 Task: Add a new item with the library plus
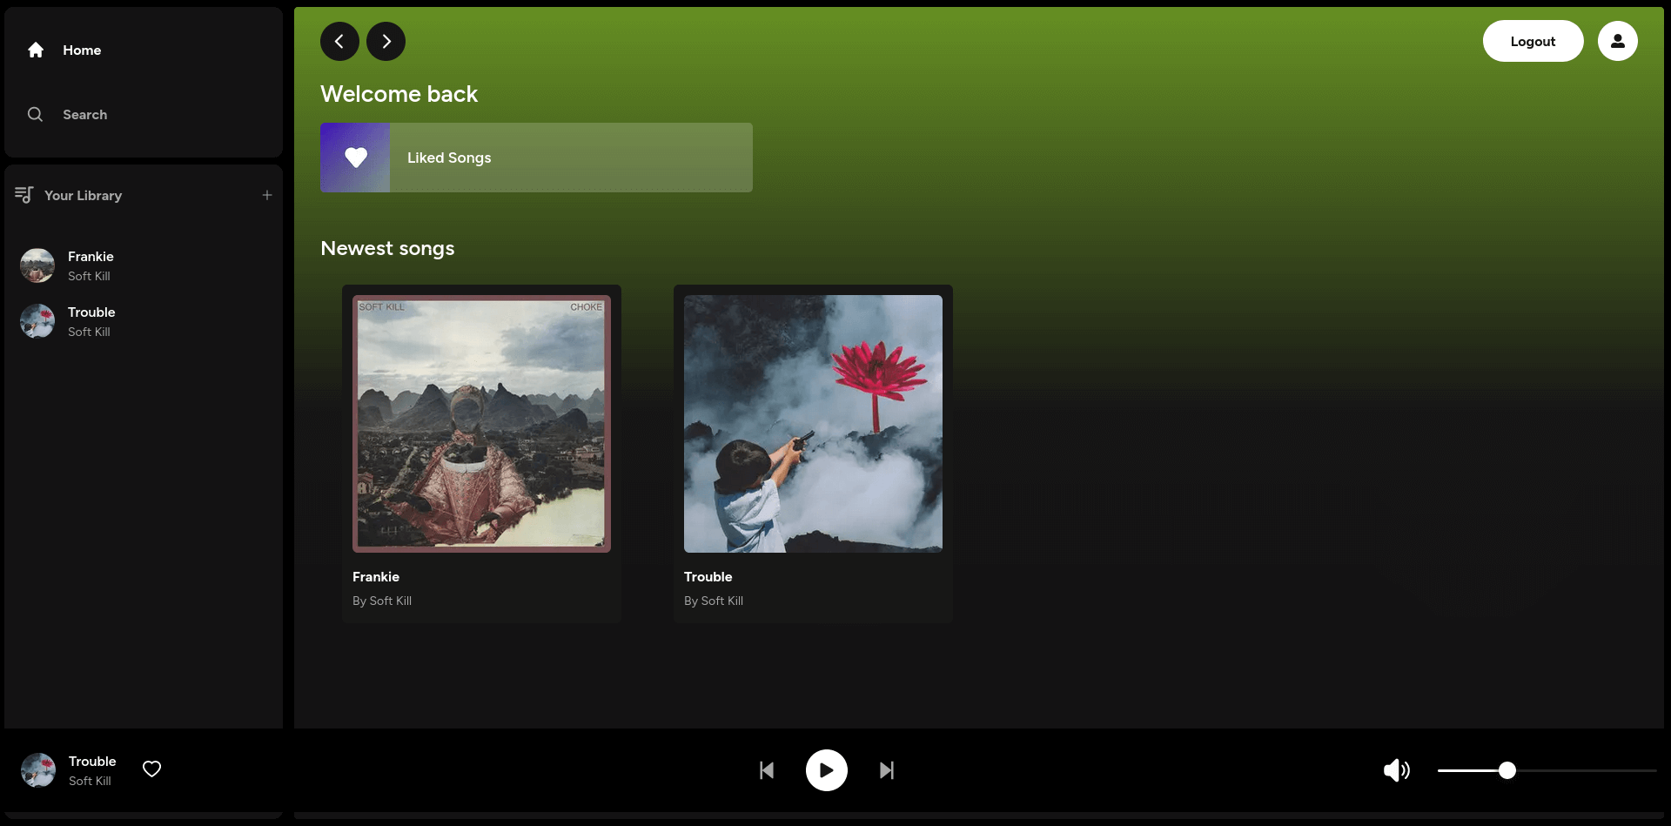click(x=267, y=195)
